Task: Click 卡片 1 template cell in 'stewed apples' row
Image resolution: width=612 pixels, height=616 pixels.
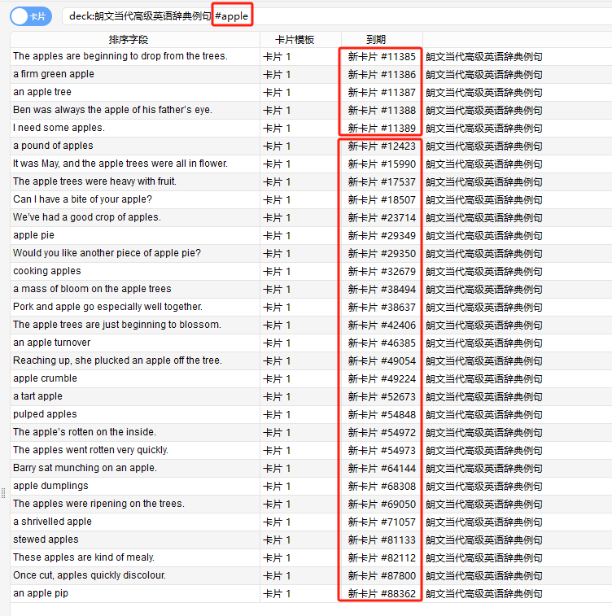Action: click(300, 540)
